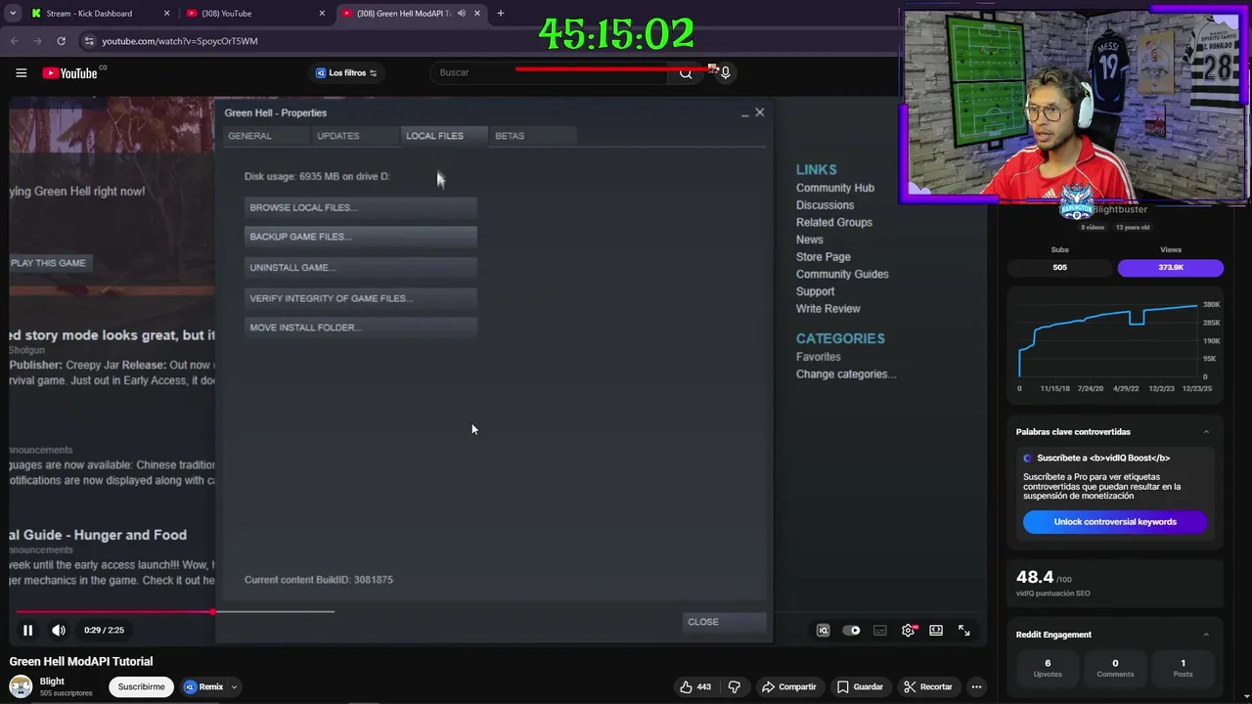Image resolution: width=1252 pixels, height=704 pixels.
Task: Enter fullscreen mode
Action: 963,631
